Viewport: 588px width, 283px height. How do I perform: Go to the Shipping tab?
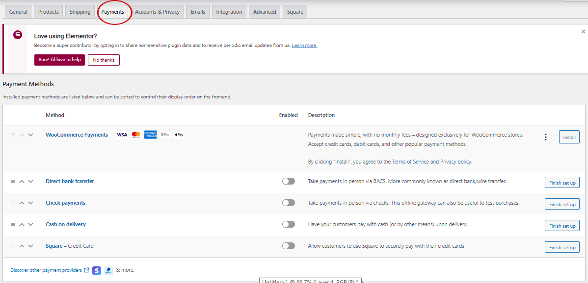click(x=80, y=12)
